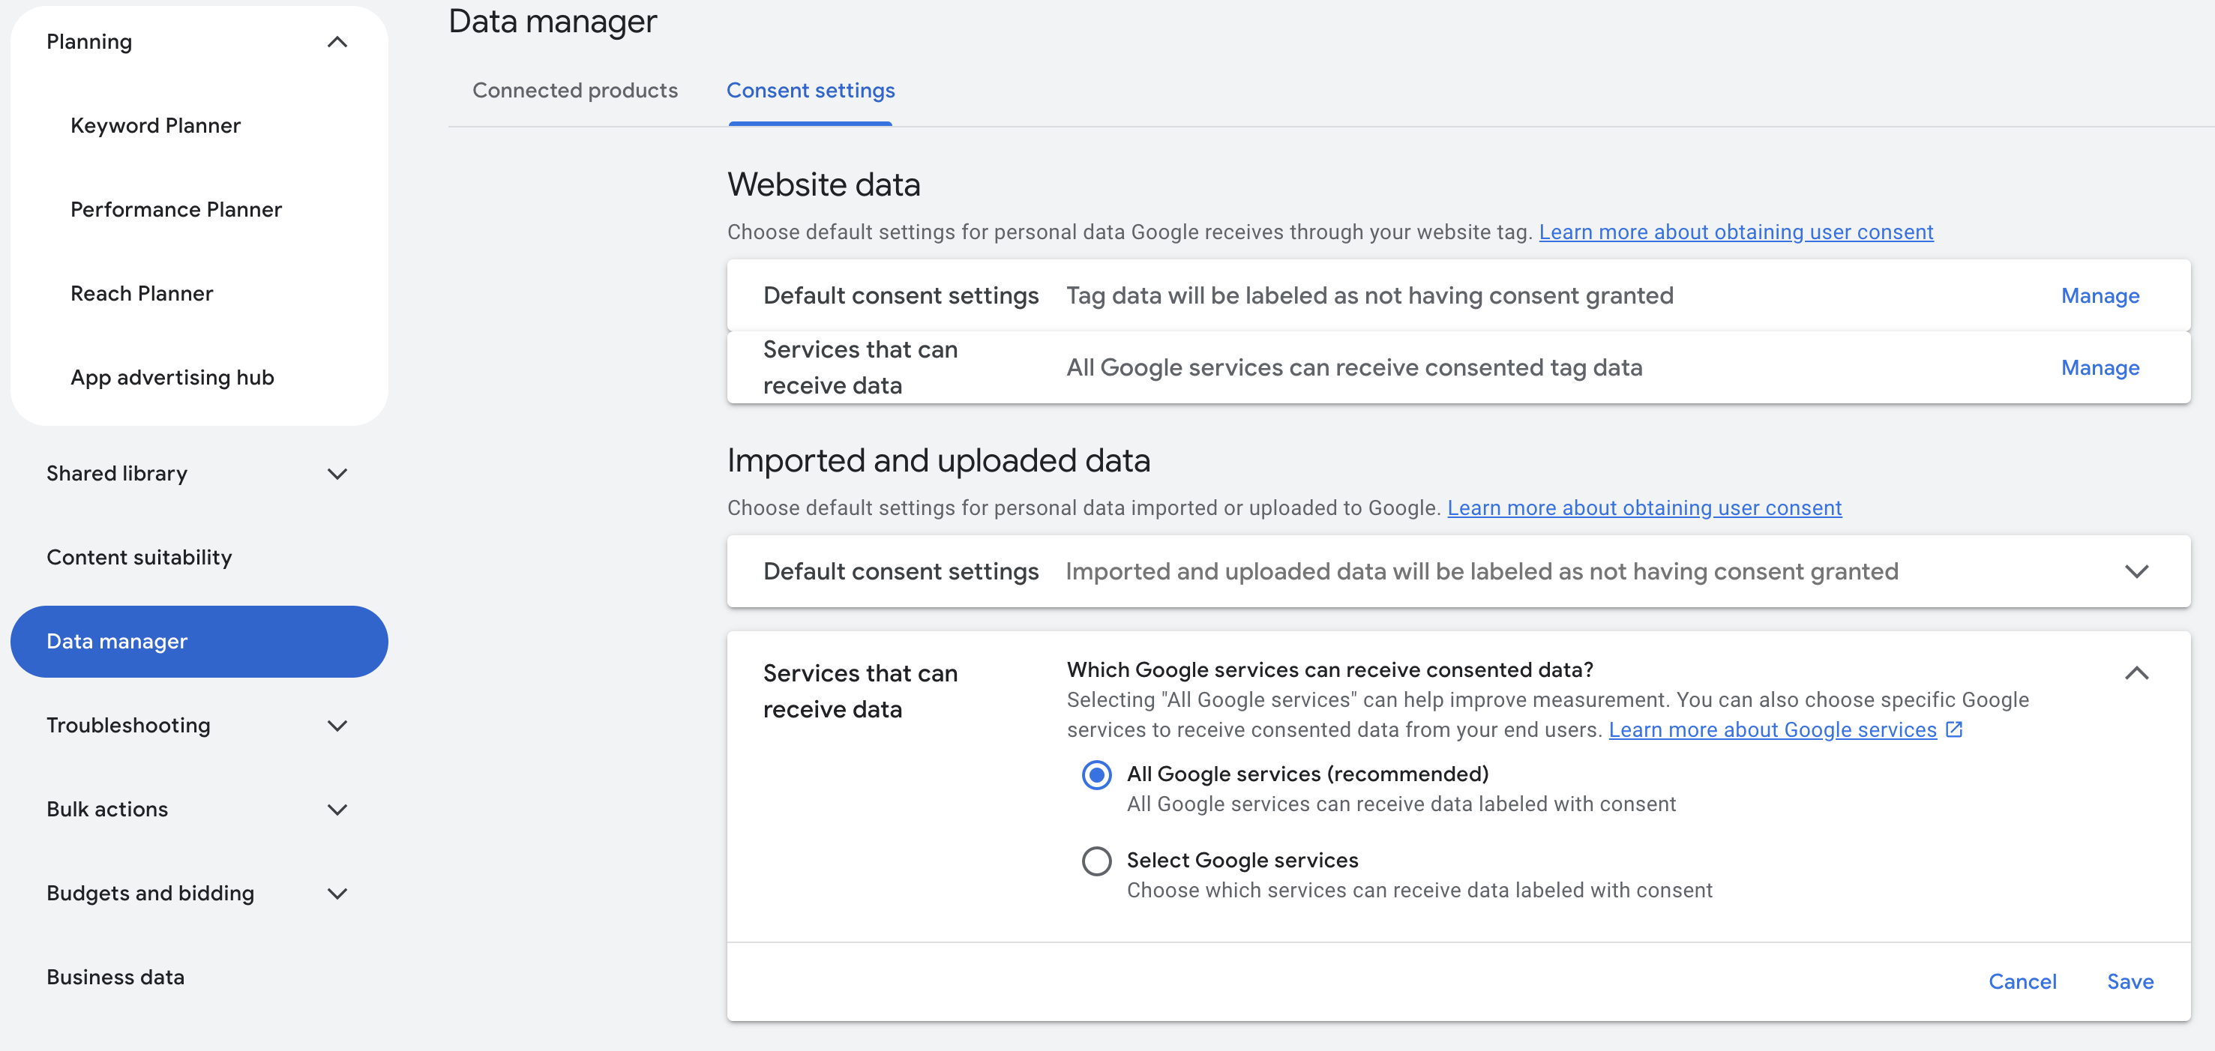Open Business data page
The image size is (2215, 1051).
115,977
